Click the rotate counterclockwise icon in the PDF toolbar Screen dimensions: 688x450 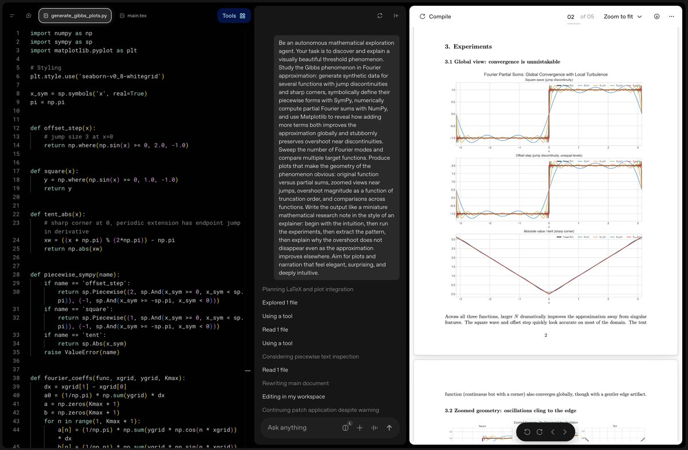[527, 432]
